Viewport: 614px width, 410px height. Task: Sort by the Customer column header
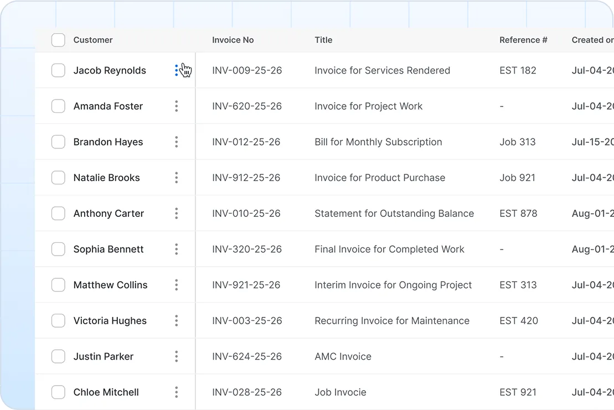click(x=93, y=40)
